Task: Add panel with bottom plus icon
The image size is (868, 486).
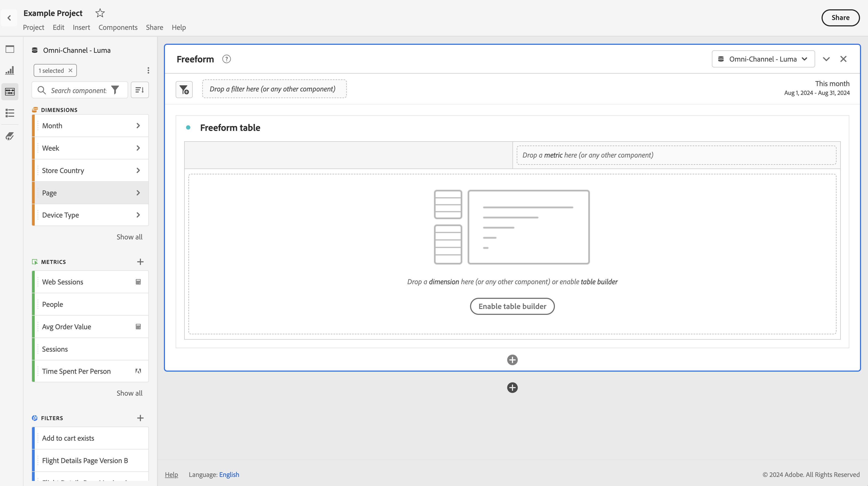Action: click(x=512, y=388)
